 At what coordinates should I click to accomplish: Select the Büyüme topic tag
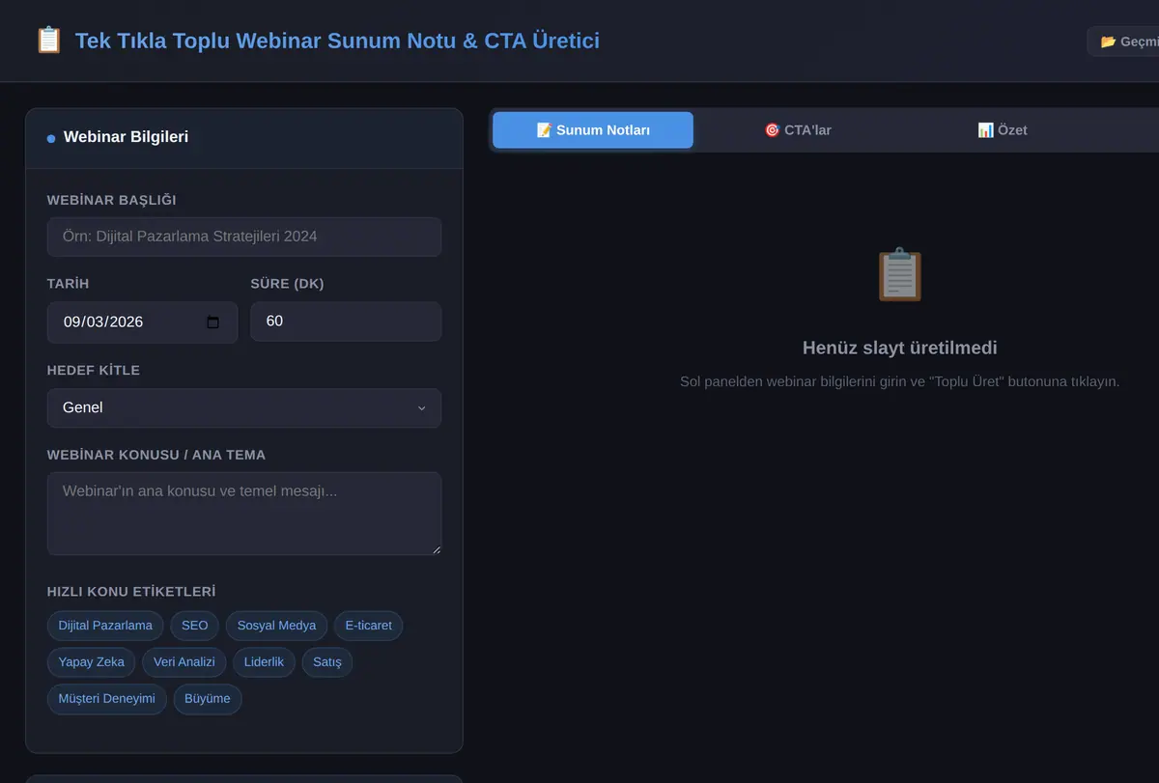point(208,699)
